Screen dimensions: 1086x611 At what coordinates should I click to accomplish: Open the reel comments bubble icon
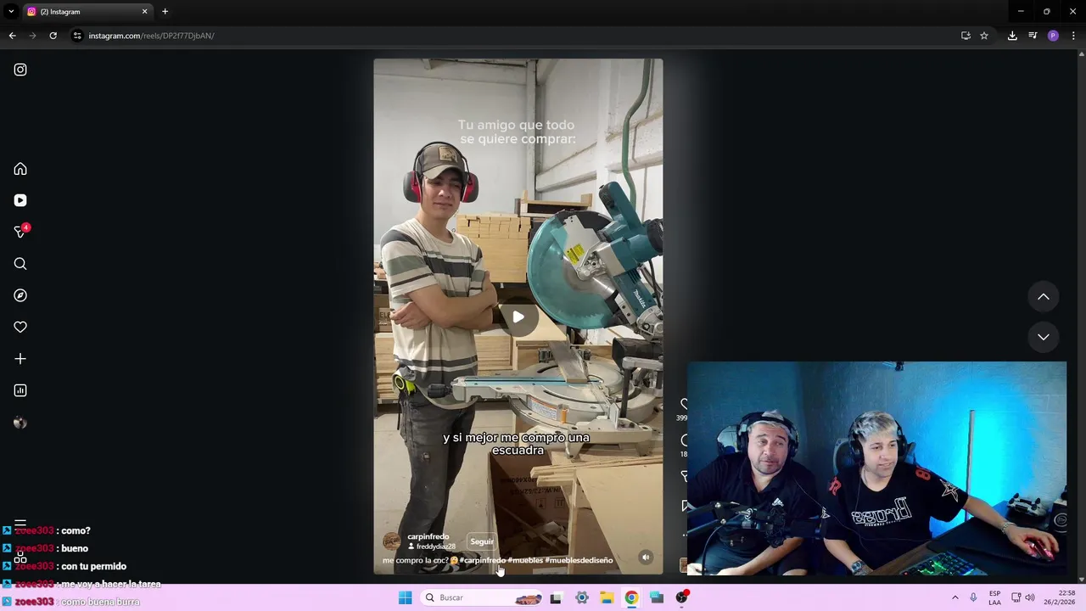pos(684,440)
